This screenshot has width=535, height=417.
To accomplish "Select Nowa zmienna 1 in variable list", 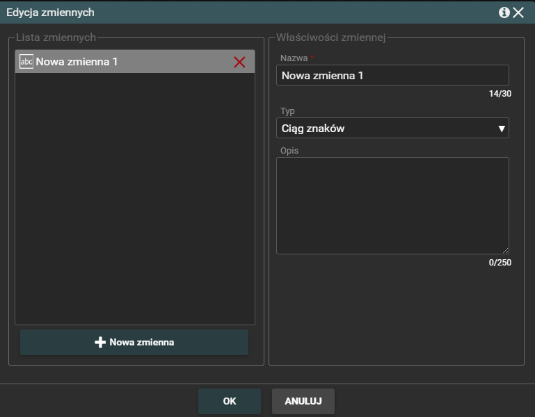I will [125, 62].
